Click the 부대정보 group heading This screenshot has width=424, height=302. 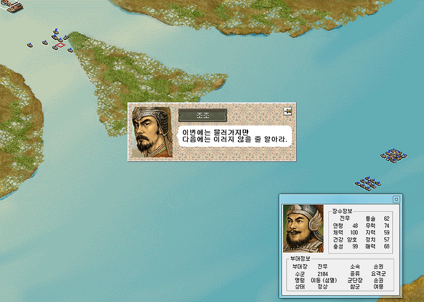click(x=300, y=258)
